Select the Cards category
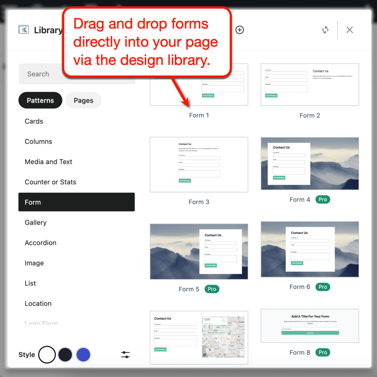The width and height of the screenshot is (377, 377). coord(34,121)
